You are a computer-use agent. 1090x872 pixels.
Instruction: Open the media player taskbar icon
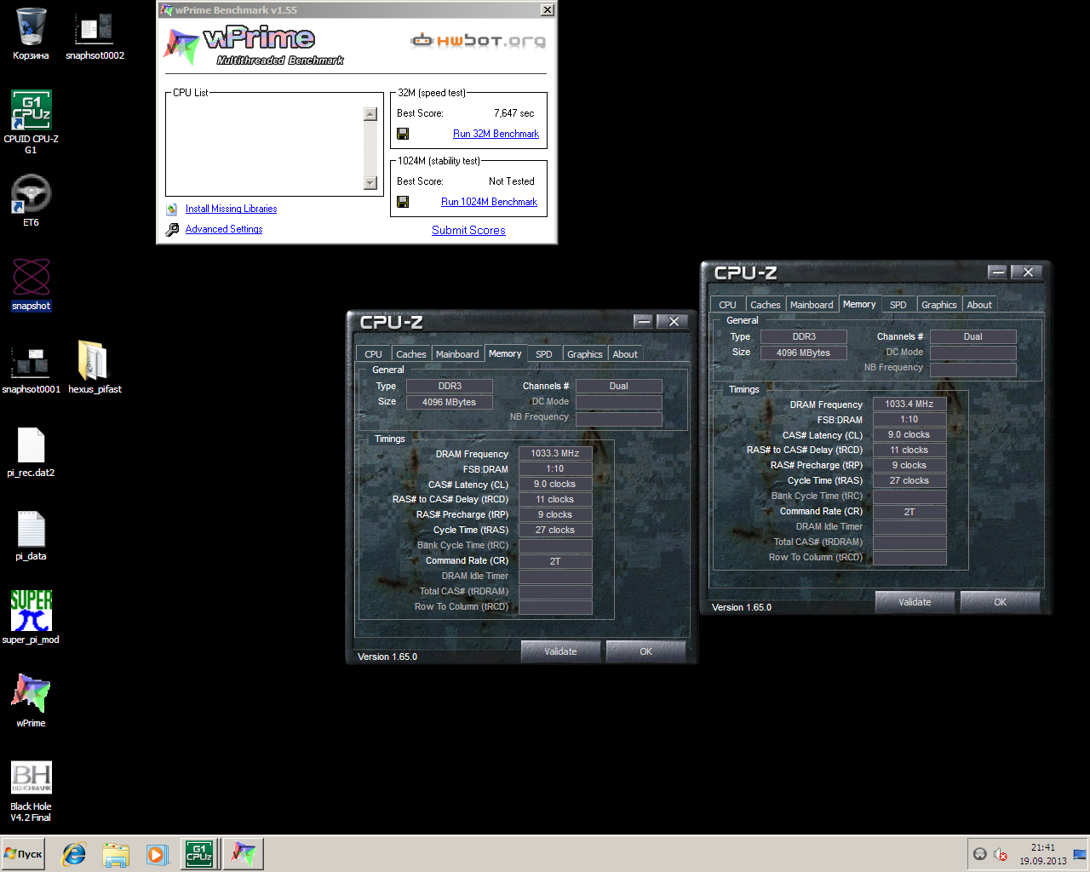pyautogui.click(x=156, y=854)
